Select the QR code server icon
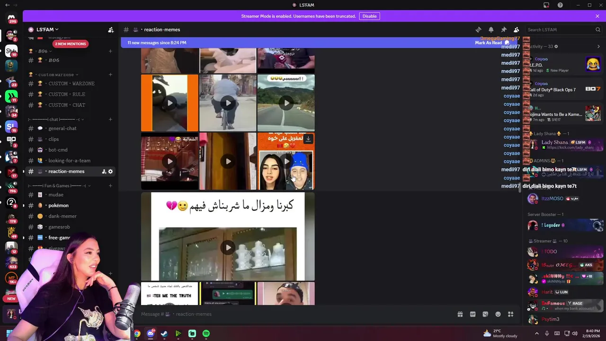Viewport: 606px width, 341px height. 11,142
